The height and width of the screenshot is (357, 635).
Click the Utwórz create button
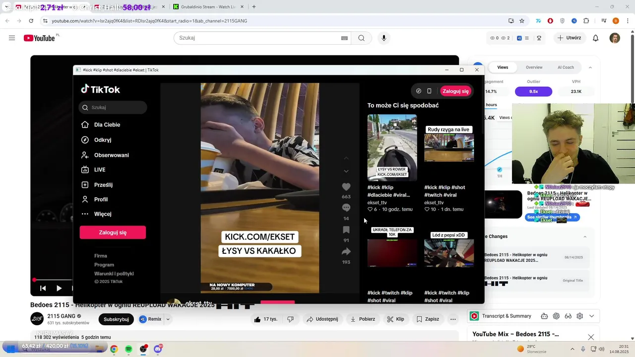569,38
